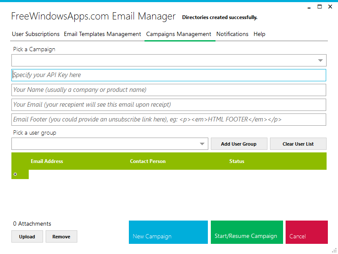This screenshot has width=338, height=254.
Task: Go to the Notifications tab
Action: (x=232, y=34)
